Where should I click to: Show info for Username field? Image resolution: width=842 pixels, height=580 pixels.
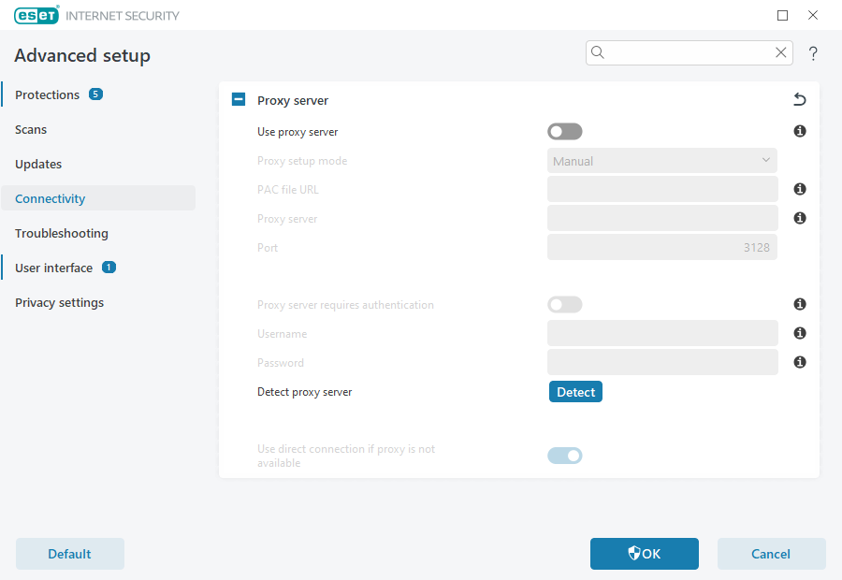point(800,333)
